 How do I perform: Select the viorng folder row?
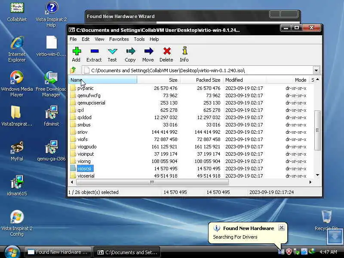(191, 161)
